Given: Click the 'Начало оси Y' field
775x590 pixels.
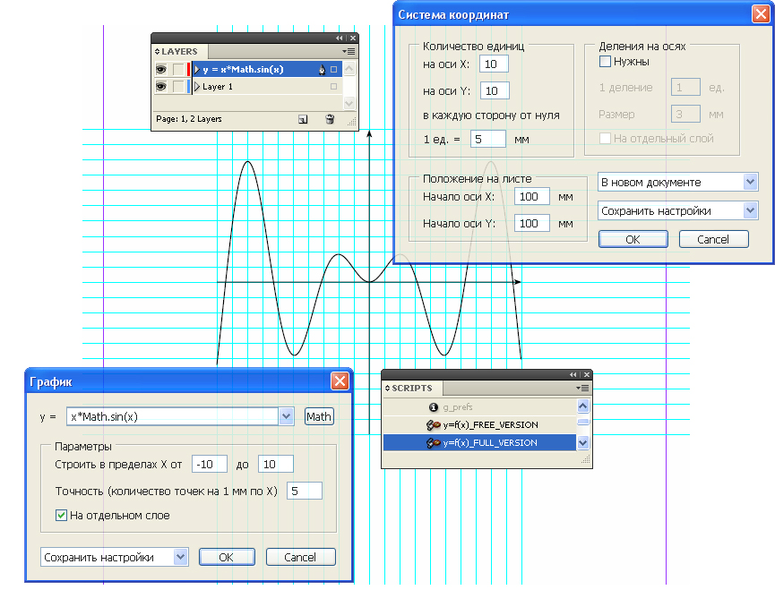Looking at the screenshot, I should pyautogui.click(x=532, y=223).
